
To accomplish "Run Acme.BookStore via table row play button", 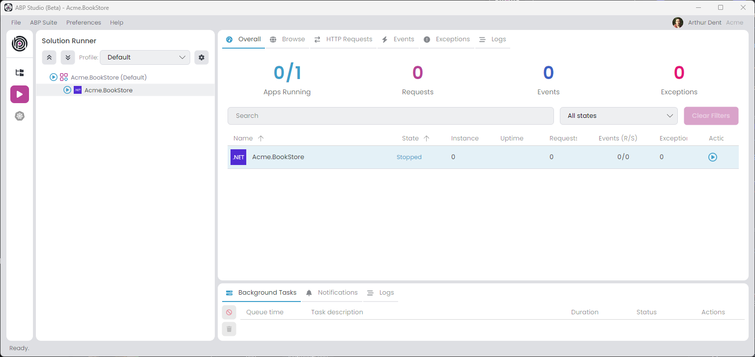I will pyautogui.click(x=713, y=157).
